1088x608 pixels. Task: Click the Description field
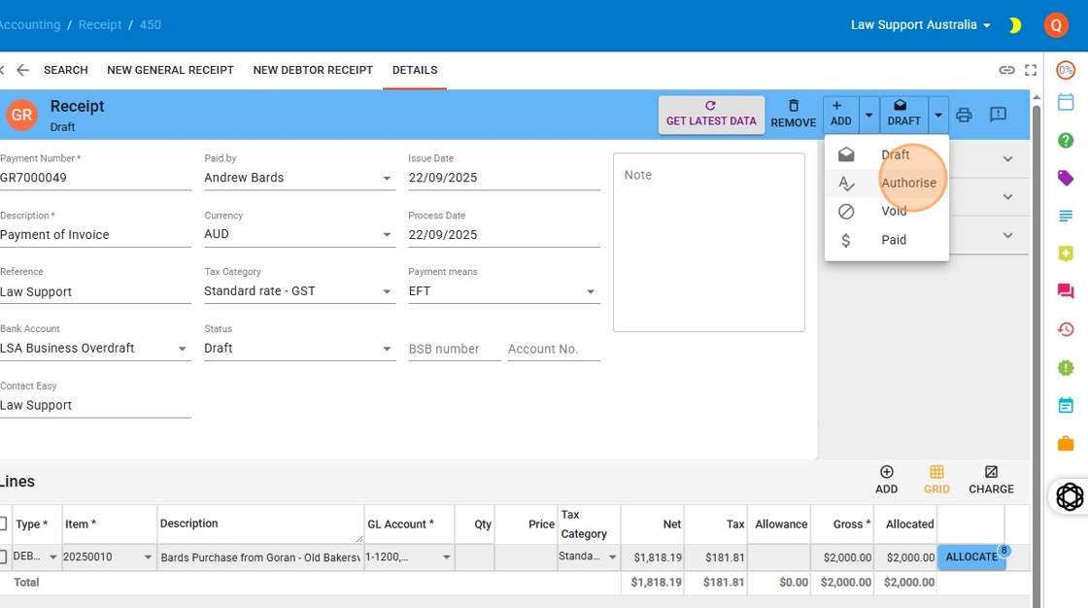95,235
